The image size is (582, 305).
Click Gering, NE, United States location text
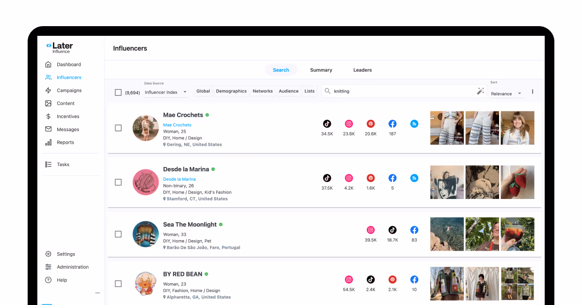click(194, 145)
